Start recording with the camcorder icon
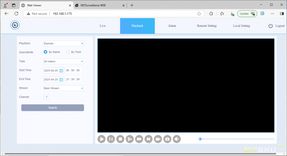Viewport: 287px width, 156px height. point(158,139)
